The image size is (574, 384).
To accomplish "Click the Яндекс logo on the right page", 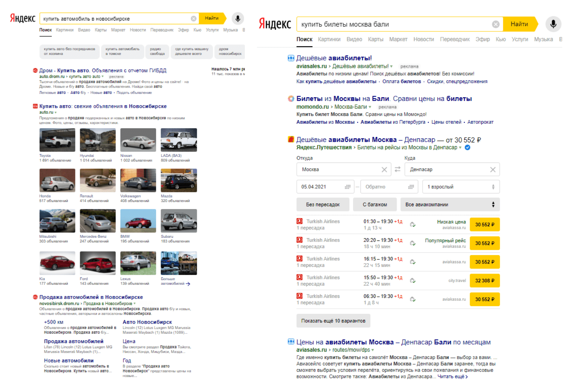I will 275,24.
